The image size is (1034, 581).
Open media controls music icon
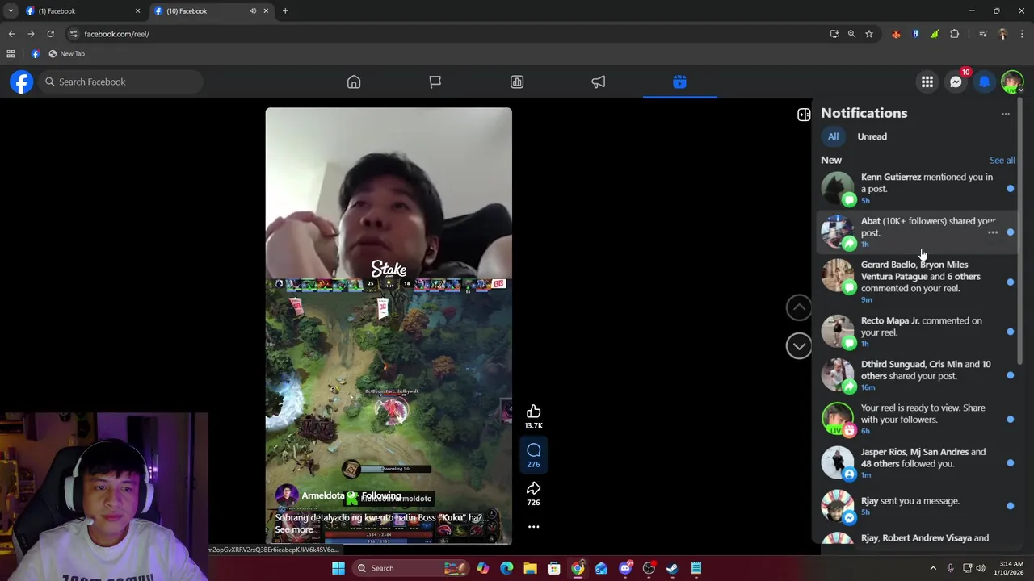[x=983, y=34]
